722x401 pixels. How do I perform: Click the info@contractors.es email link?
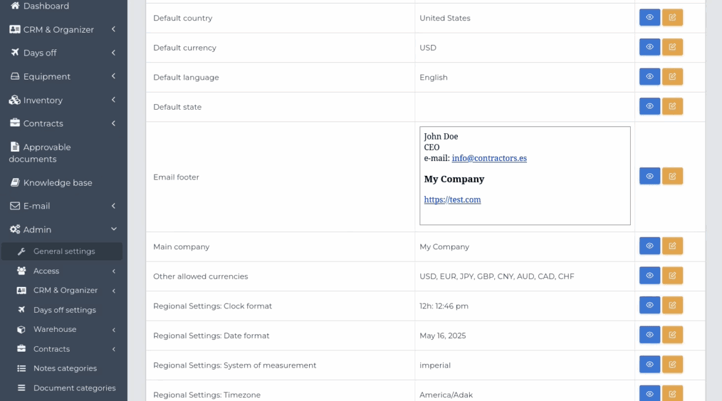(x=489, y=158)
